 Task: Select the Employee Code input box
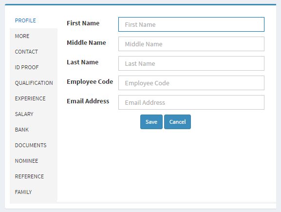click(x=191, y=83)
